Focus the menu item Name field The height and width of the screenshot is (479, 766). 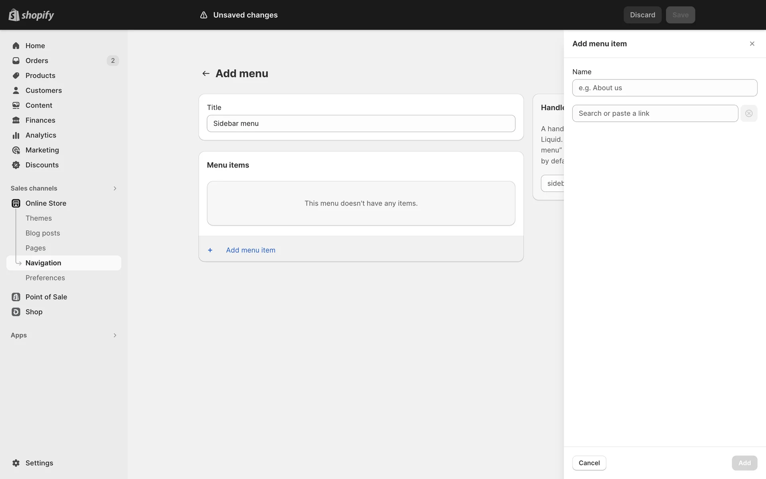(x=664, y=88)
